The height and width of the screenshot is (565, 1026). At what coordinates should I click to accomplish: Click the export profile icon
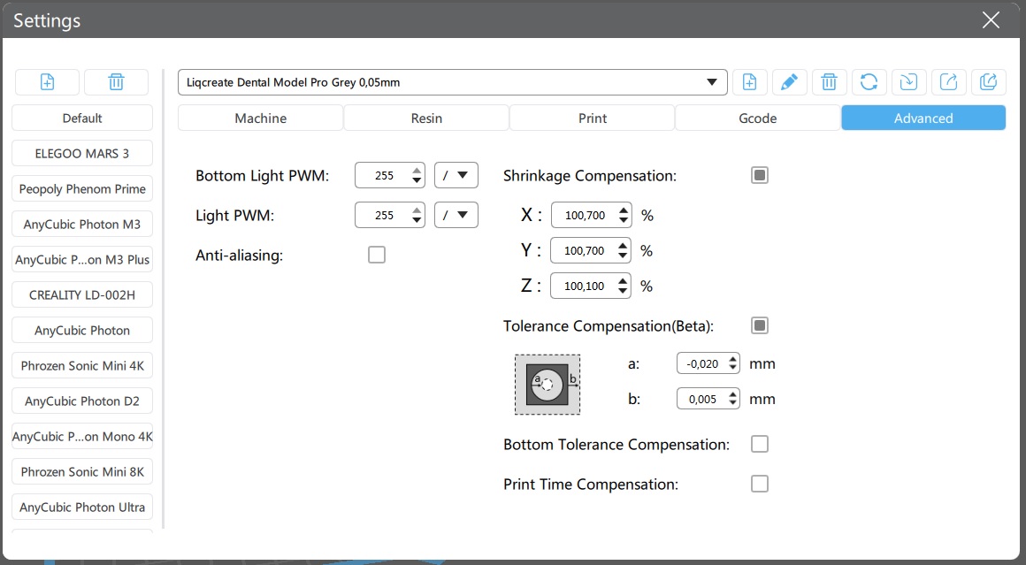coord(948,82)
